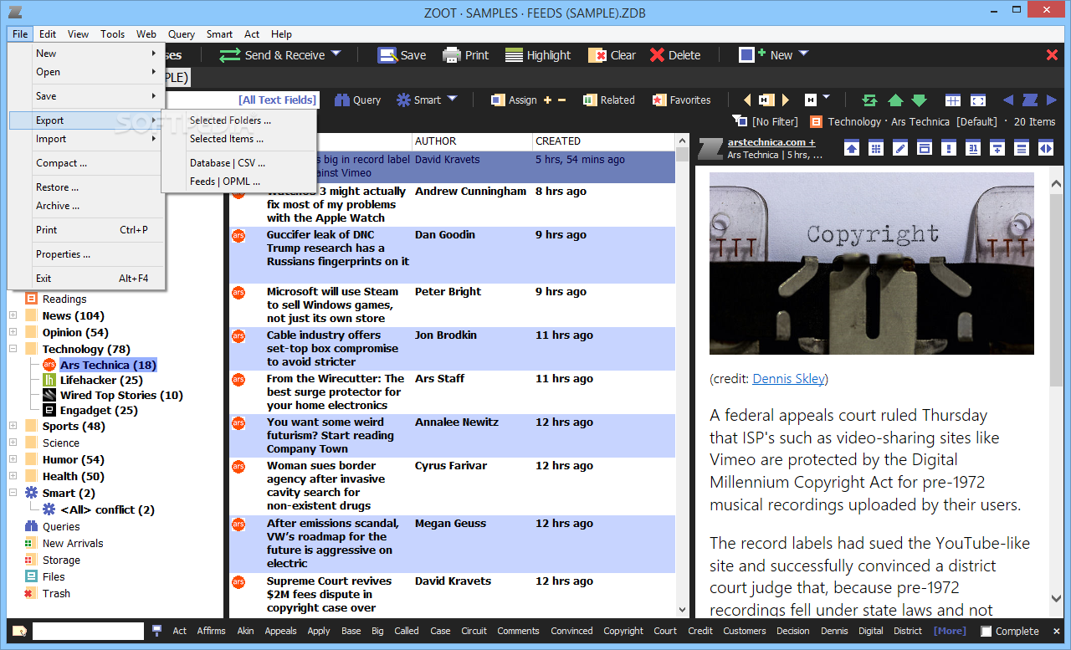The image size is (1071, 650).
Task: Open the Dennis Skley credit link
Action: (788, 379)
